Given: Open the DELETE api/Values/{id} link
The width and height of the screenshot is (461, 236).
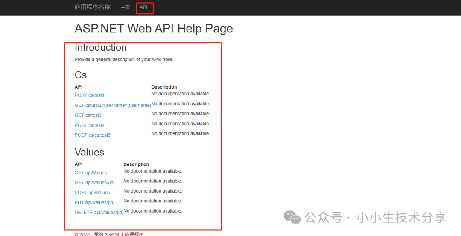Looking at the screenshot, I should click(x=99, y=213).
